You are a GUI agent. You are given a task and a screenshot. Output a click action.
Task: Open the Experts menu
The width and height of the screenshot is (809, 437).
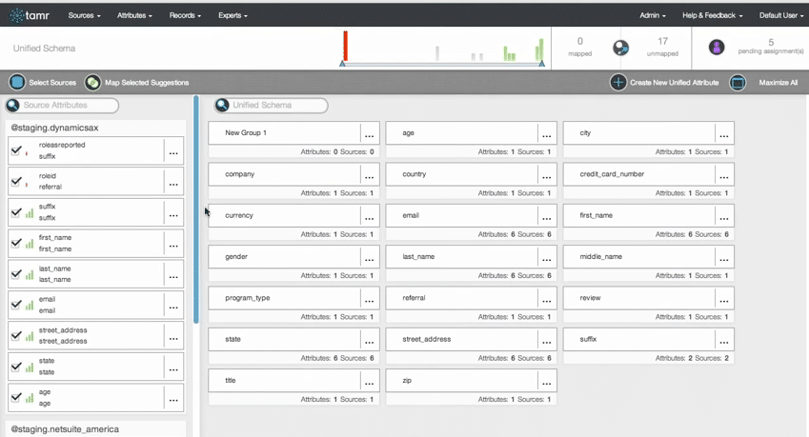233,15
